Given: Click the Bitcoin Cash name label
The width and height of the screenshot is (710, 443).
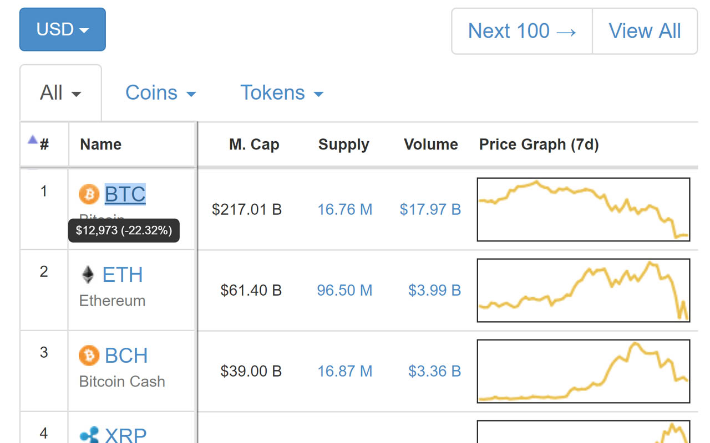Looking at the screenshot, I should click(x=122, y=382).
